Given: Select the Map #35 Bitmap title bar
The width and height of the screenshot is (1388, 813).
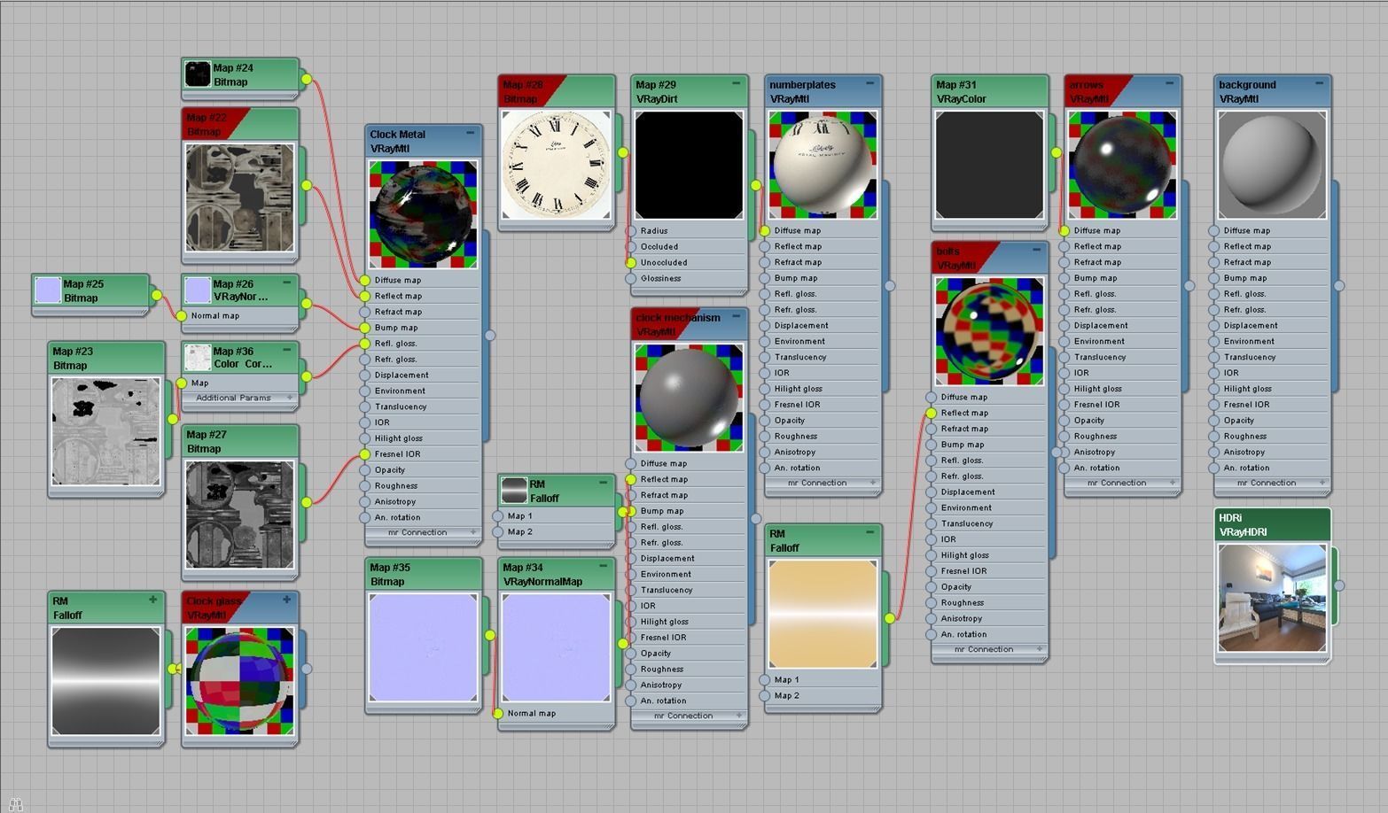Looking at the screenshot, I should pyautogui.click(x=423, y=574).
